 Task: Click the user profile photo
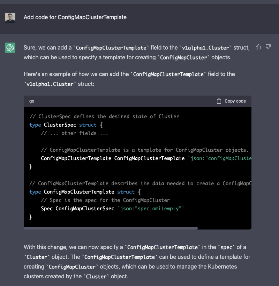[x=10, y=18]
